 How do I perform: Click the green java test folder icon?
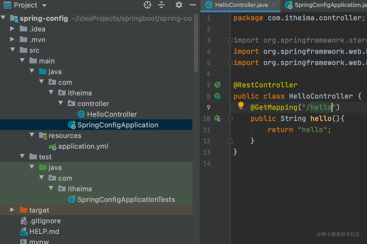[x=43, y=167]
